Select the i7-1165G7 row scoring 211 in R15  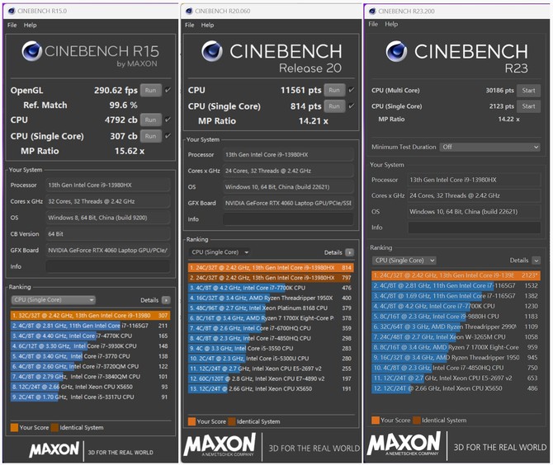point(90,326)
